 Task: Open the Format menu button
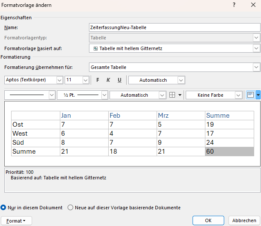[19, 220]
